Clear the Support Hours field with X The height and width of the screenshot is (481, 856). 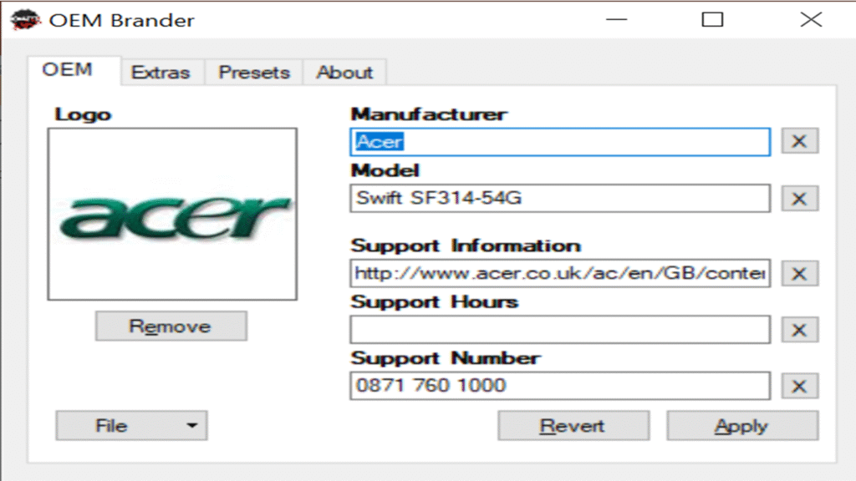pyautogui.click(x=799, y=330)
